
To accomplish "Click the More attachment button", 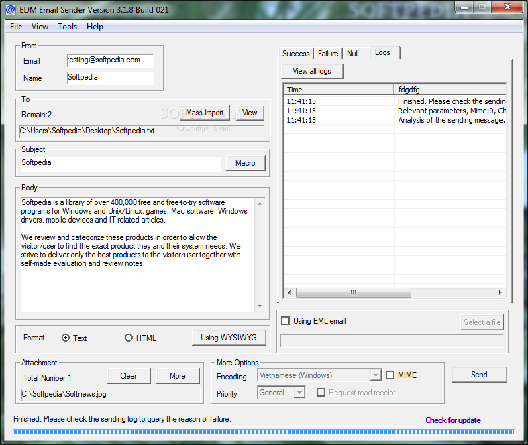I will [x=178, y=376].
